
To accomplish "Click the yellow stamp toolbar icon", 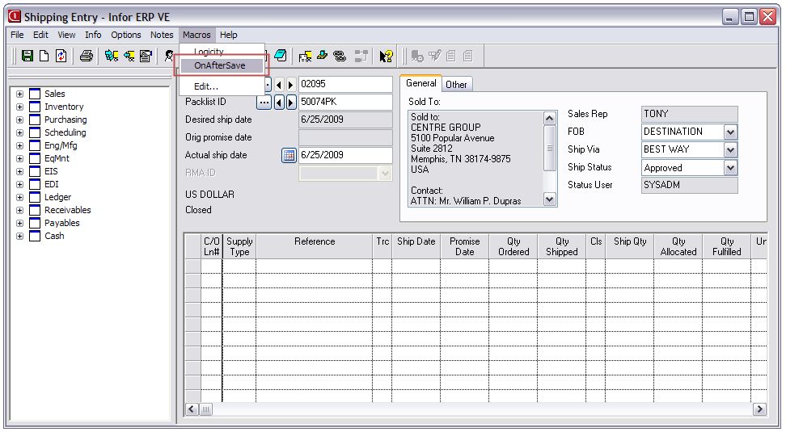I will pos(323,56).
